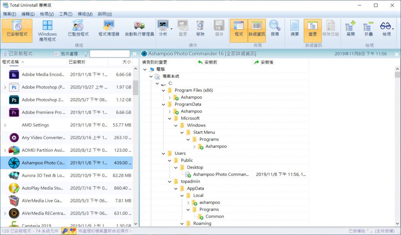Open the 檔案(F) menu
Image resolution: width=401 pixels, height=235 pixels.
point(9,14)
